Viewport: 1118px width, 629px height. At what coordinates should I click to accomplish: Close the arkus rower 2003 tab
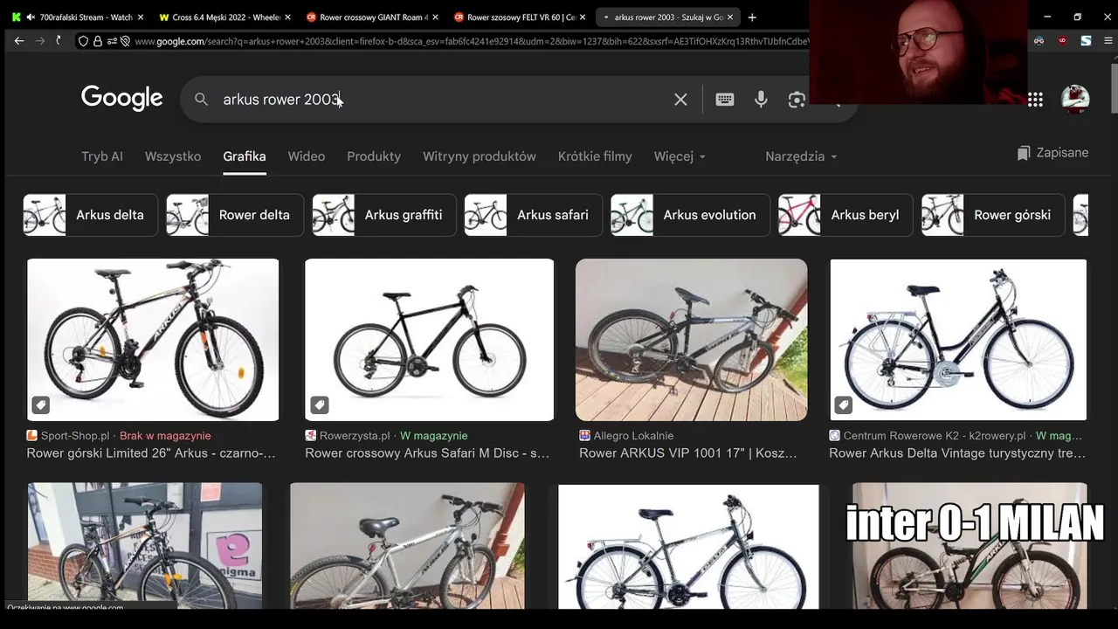[x=730, y=17]
